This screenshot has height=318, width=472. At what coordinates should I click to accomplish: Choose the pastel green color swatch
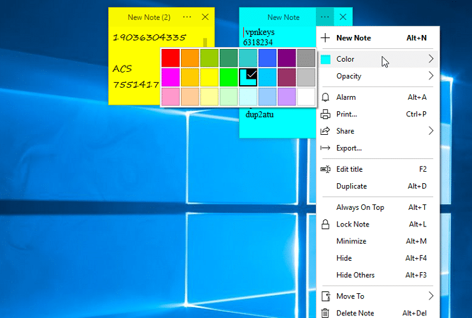click(229, 97)
